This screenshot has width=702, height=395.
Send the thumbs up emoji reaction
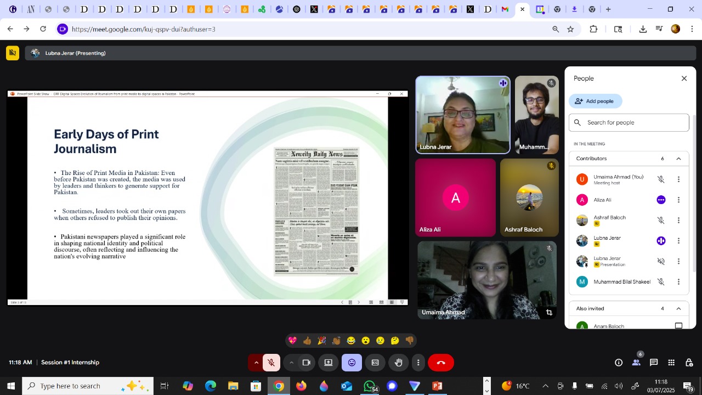pos(307,341)
